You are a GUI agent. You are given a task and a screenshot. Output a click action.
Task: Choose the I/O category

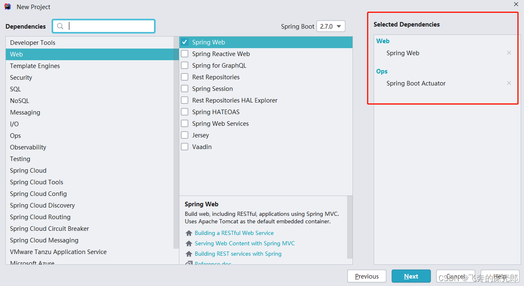pos(90,124)
